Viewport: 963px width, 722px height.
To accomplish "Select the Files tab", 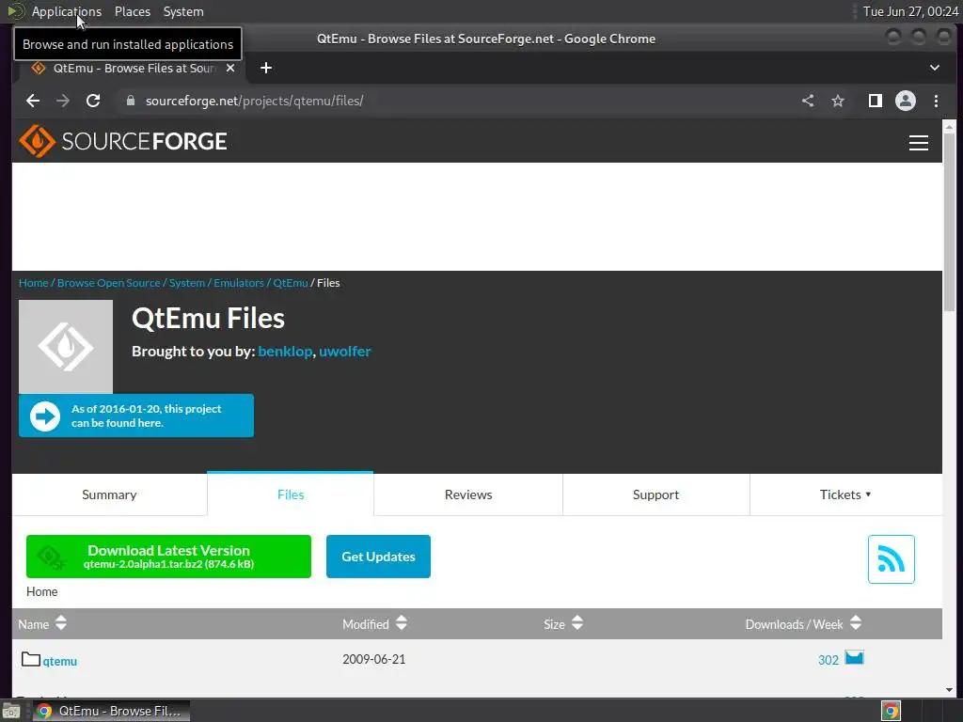I will (x=291, y=494).
